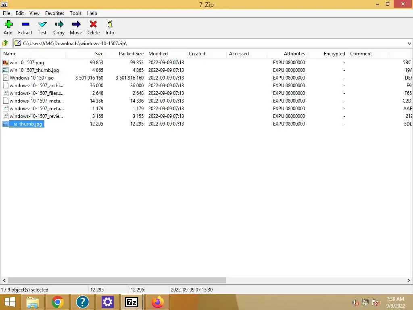Open the Help icon in taskbar
This screenshot has width=413, height=310.
tap(82, 302)
